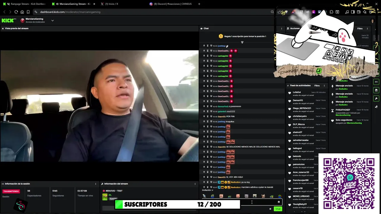Screen dimensions: 381x214
Task: Click the zoom magnifier icon in address bar
Action: (x=272, y=12)
